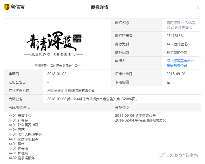Click the 44 - 医疗园艺 category value
Image resolution: width=205 pixels, height=164 pixels.
[x=177, y=44]
